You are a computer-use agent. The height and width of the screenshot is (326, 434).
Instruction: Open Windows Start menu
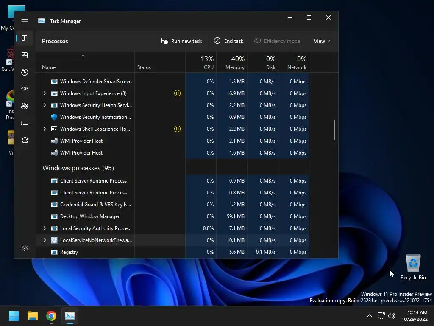pyautogui.click(x=14, y=316)
